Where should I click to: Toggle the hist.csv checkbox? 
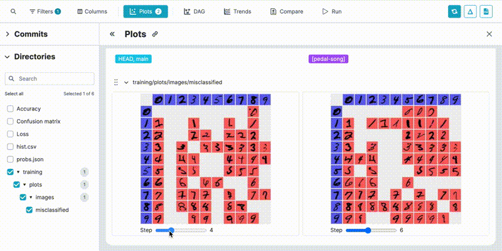[x=10, y=146]
